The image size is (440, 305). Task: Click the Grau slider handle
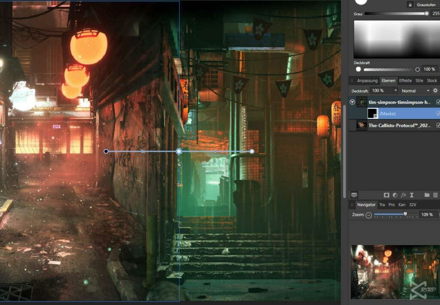tap(426, 14)
